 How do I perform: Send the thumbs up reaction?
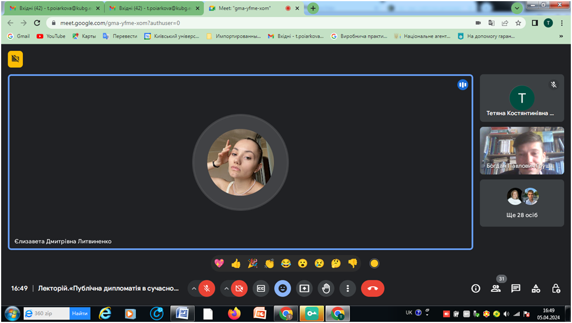click(x=236, y=263)
